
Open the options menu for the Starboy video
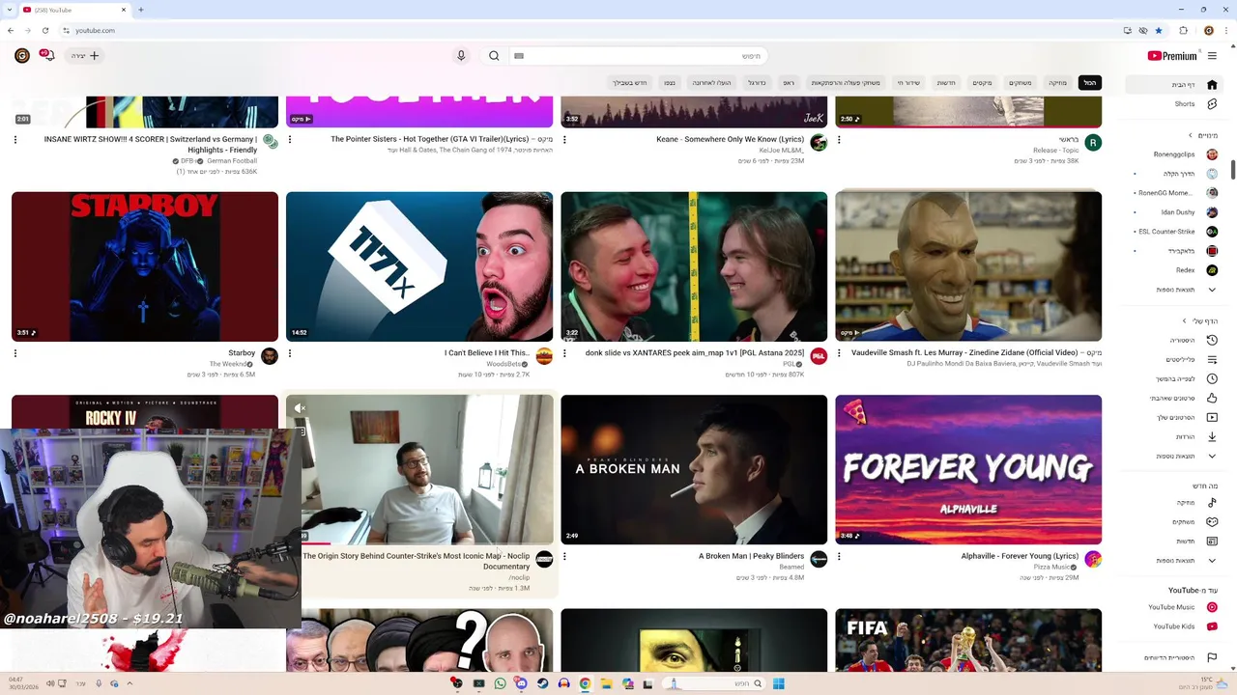[x=15, y=353]
